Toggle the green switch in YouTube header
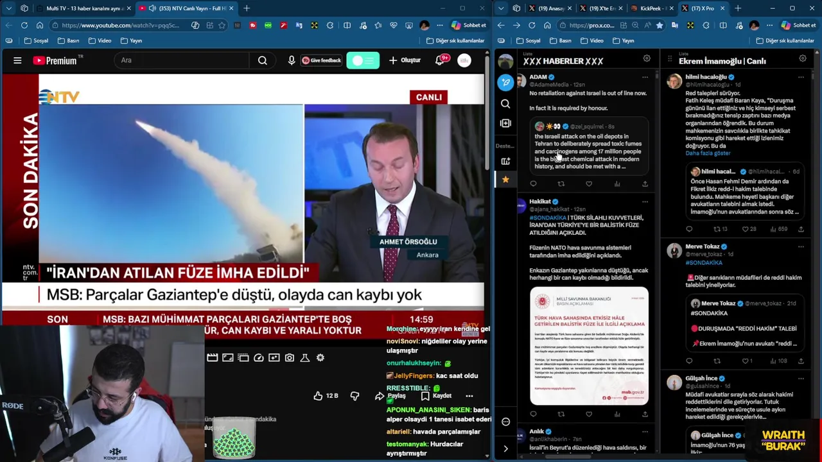The height and width of the screenshot is (462, 822). pos(363,60)
